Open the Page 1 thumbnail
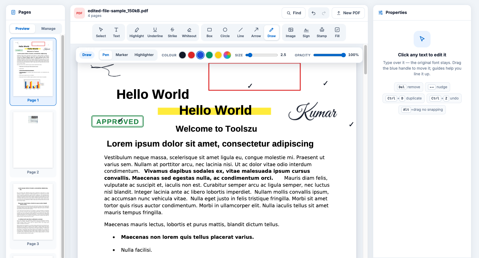Viewport: 479px width, 258px height. [x=33, y=72]
